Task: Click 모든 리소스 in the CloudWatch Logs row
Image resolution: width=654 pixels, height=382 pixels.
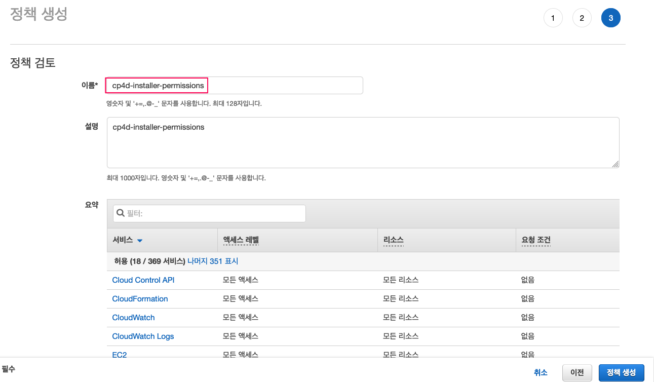Action: coord(401,336)
